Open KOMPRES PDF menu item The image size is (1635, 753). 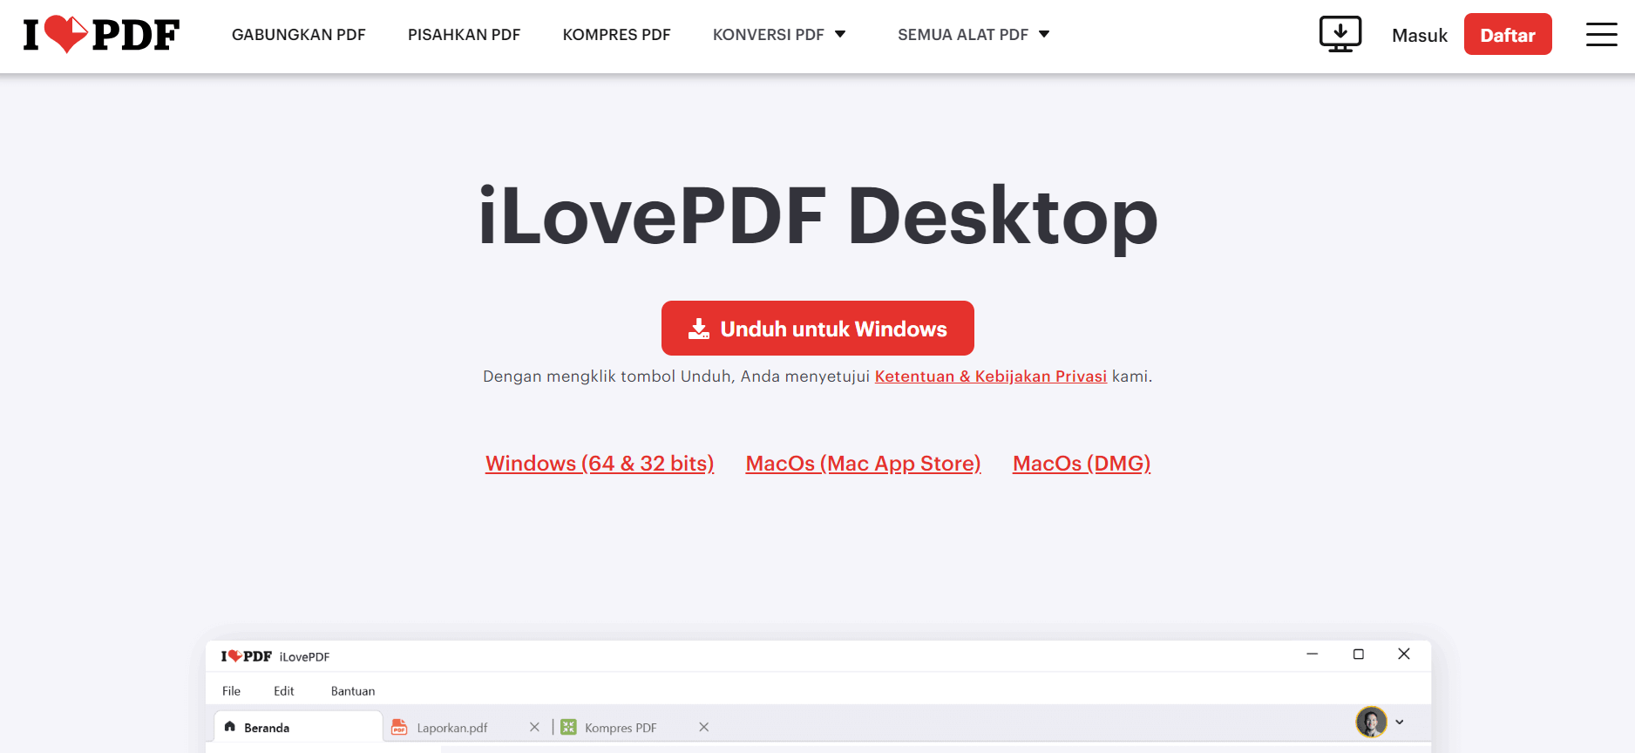pyautogui.click(x=616, y=35)
